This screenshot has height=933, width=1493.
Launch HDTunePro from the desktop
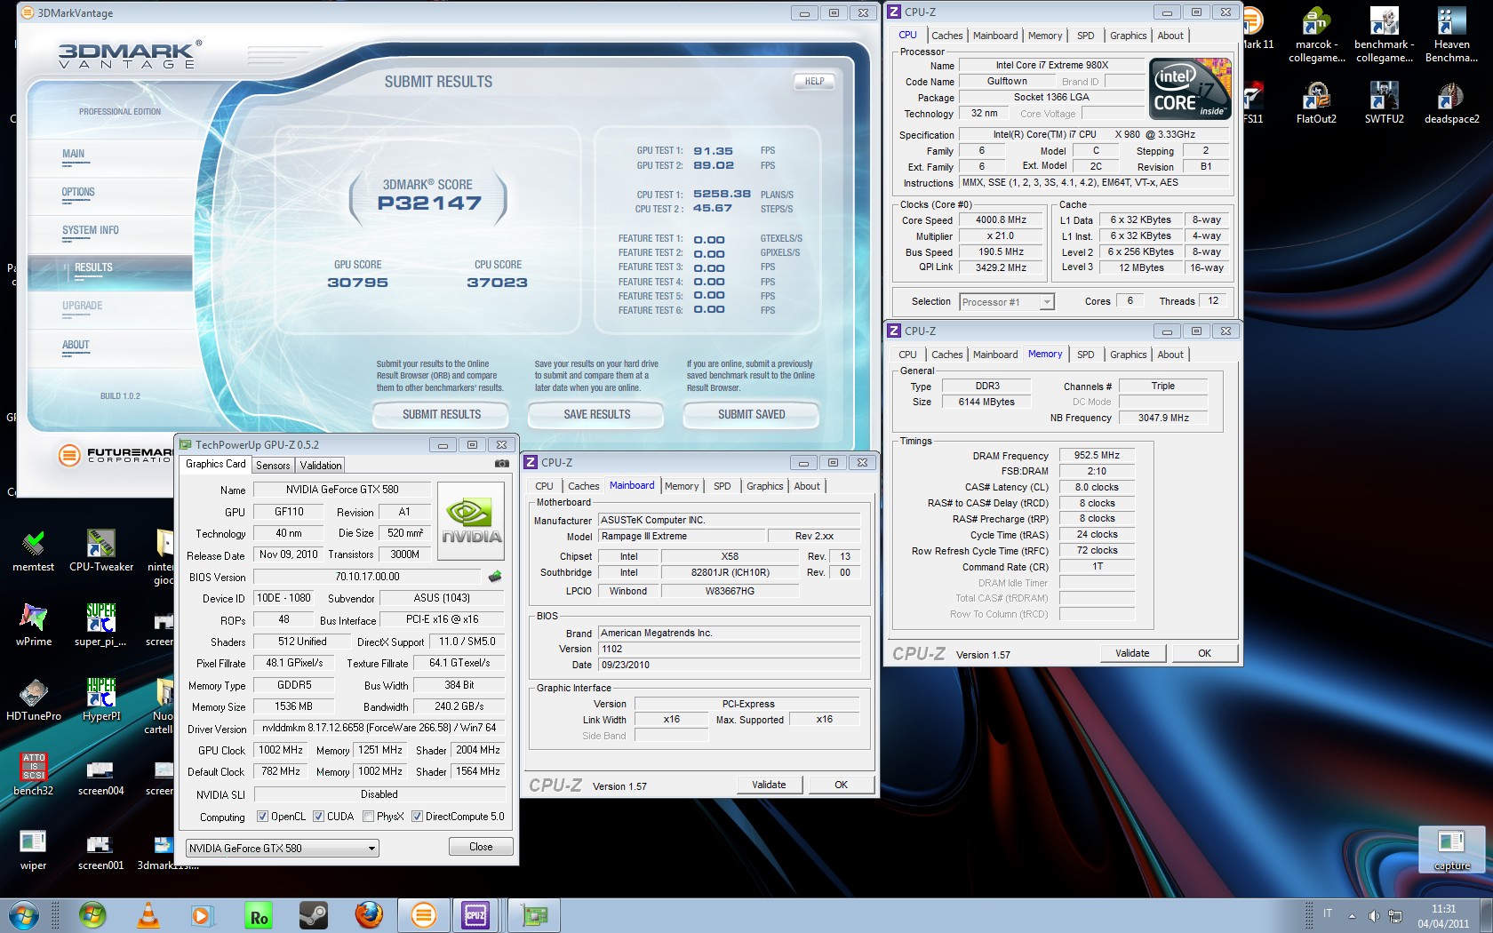pyautogui.click(x=33, y=699)
